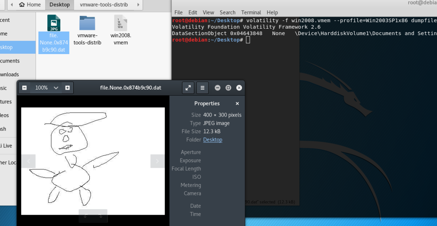Go to Home in file manager path bar
Screen dimensions: 437x226
30,5
